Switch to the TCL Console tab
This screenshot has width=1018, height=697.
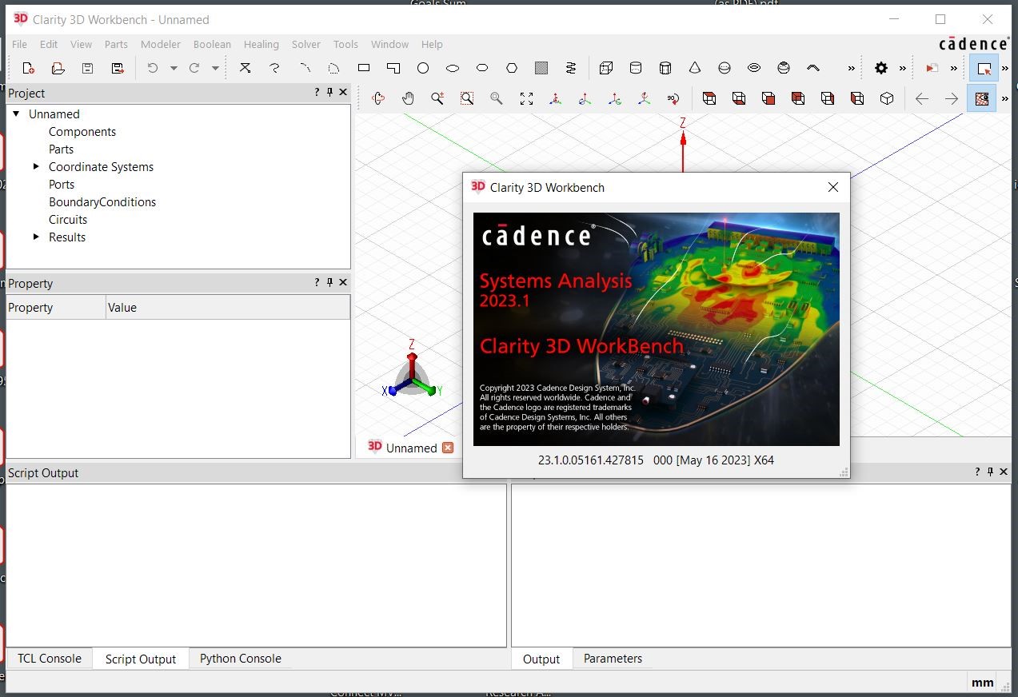click(50, 659)
